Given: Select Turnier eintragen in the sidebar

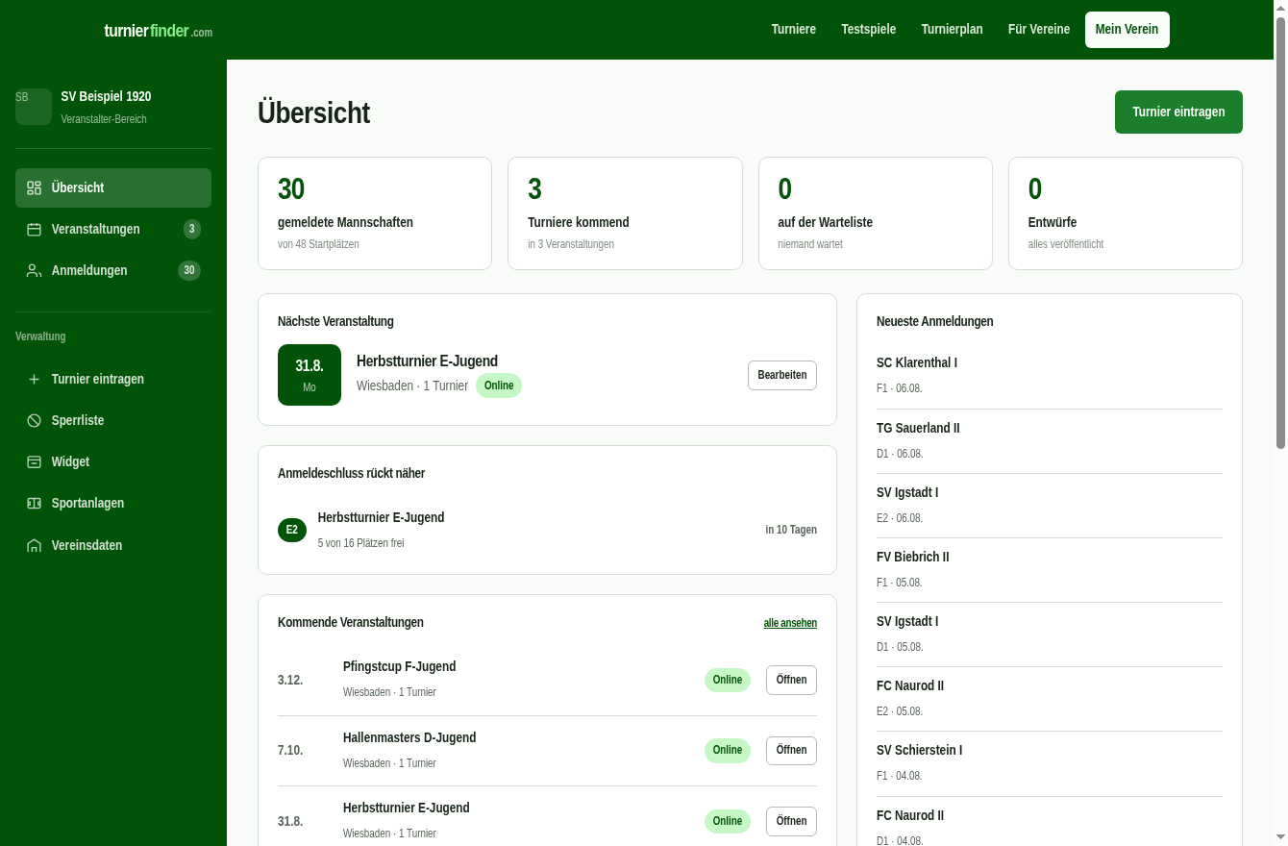Looking at the screenshot, I should (x=113, y=379).
